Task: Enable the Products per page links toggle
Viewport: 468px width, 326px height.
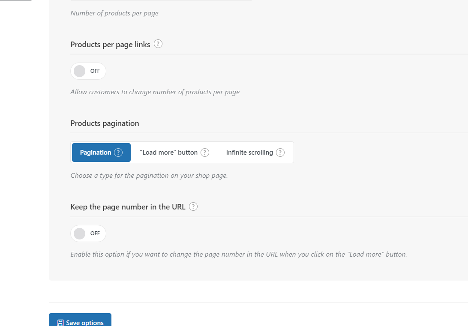Action: tap(88, 71)
